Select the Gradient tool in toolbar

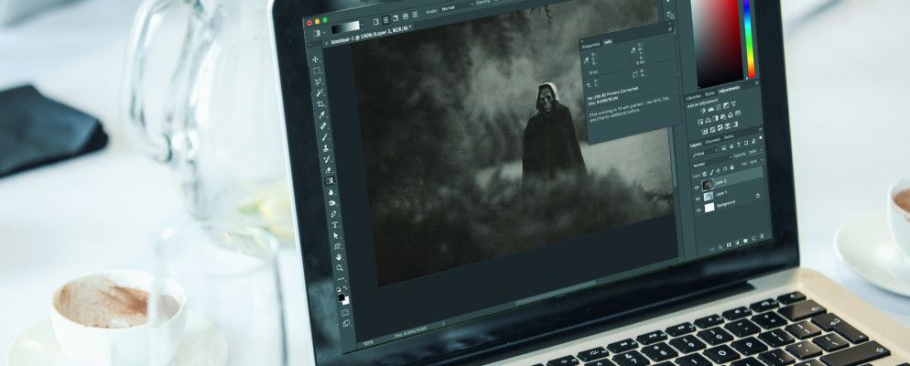coord(330,180)
